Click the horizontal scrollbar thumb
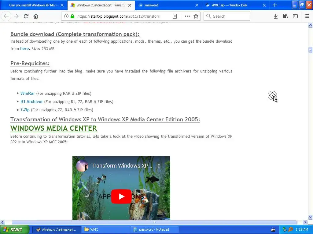The image size is (313, 234). (154, 222)
